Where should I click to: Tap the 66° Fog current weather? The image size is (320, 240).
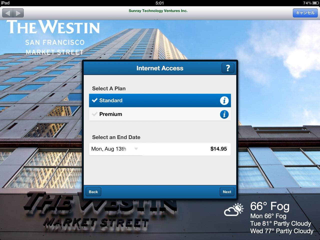tap(270, 206)
